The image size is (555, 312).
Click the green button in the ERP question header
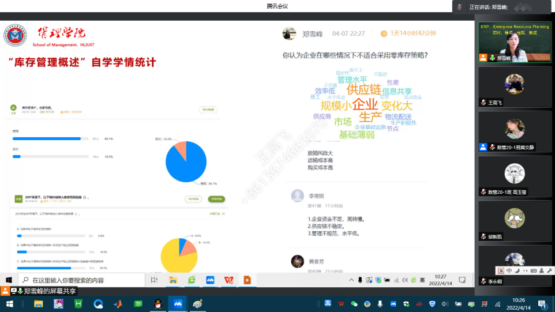click(216, 199)
